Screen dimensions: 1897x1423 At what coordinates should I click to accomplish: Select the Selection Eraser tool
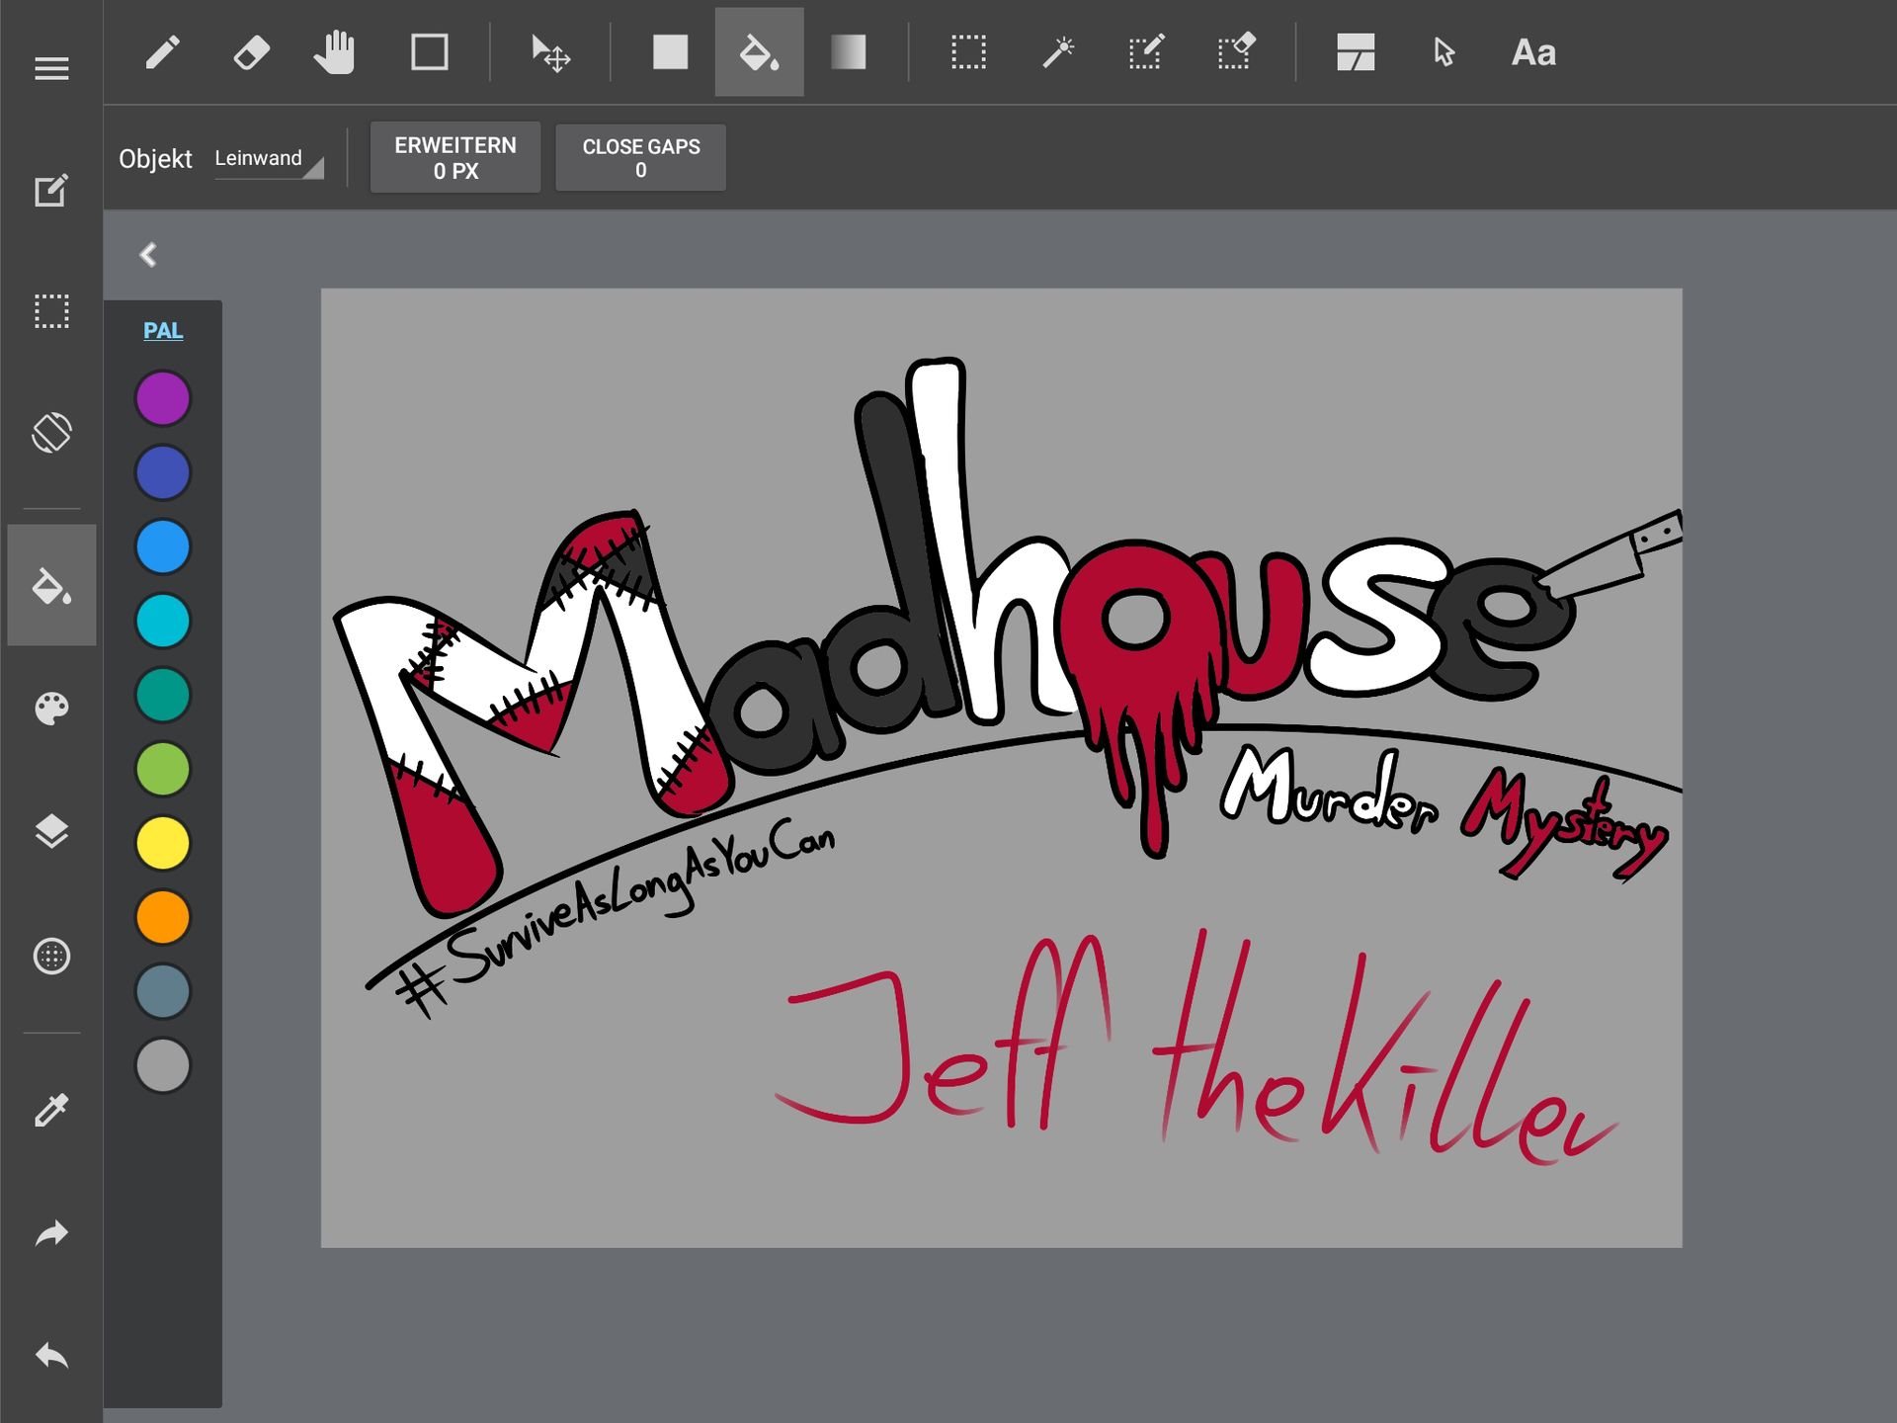(x=1236, y=52)
